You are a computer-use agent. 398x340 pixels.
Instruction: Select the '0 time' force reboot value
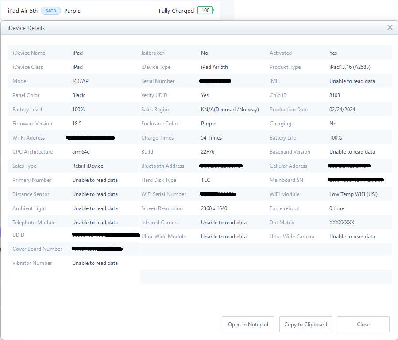click(x=336, y=208)
